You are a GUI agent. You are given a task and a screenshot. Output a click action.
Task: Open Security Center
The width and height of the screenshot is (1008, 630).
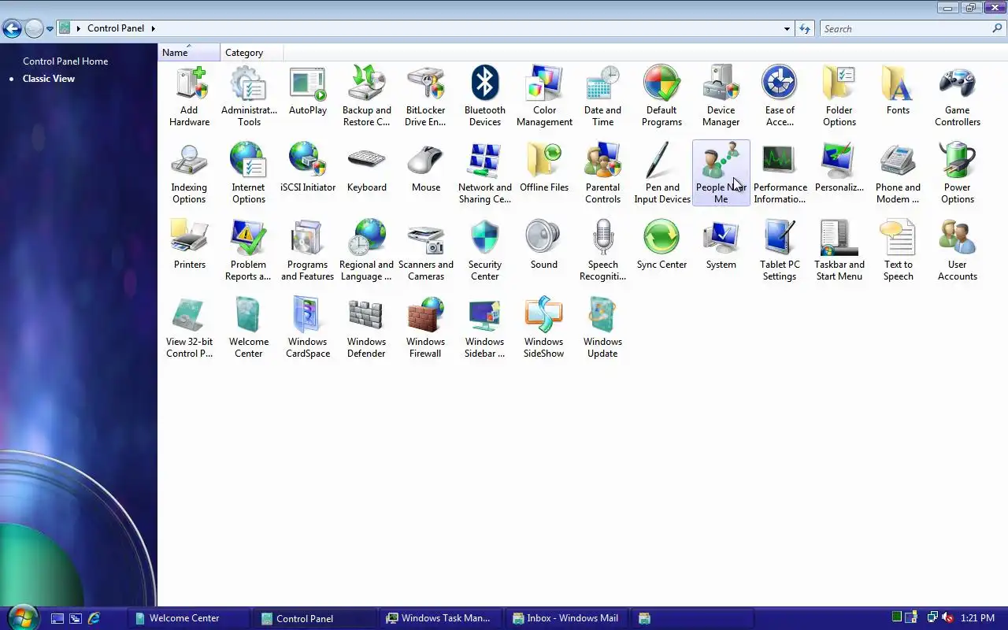tap(485, 251)
